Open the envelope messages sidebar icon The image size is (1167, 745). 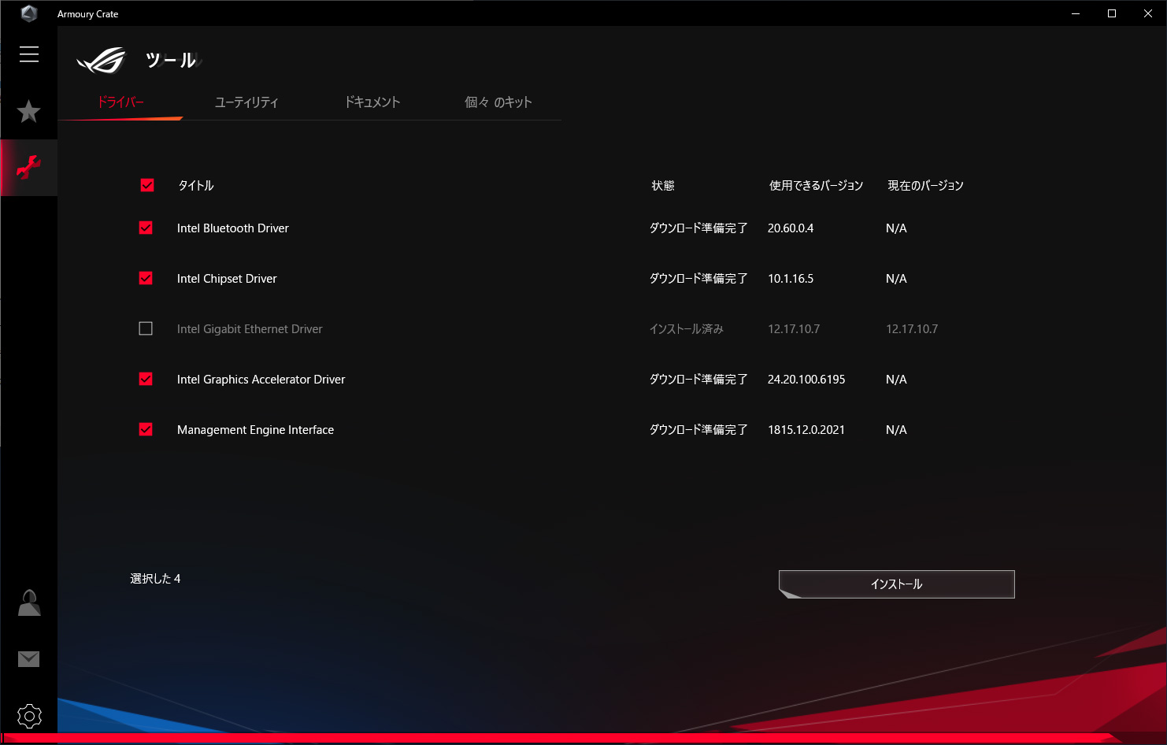(29, 658)
